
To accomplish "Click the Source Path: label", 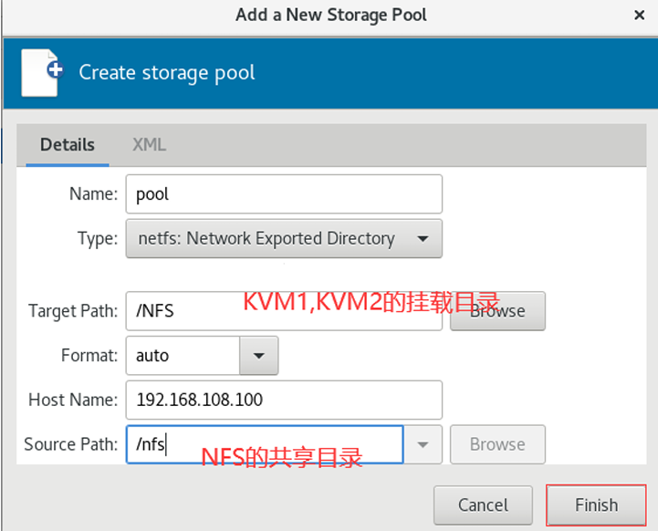I will click(x=71, y=444).
